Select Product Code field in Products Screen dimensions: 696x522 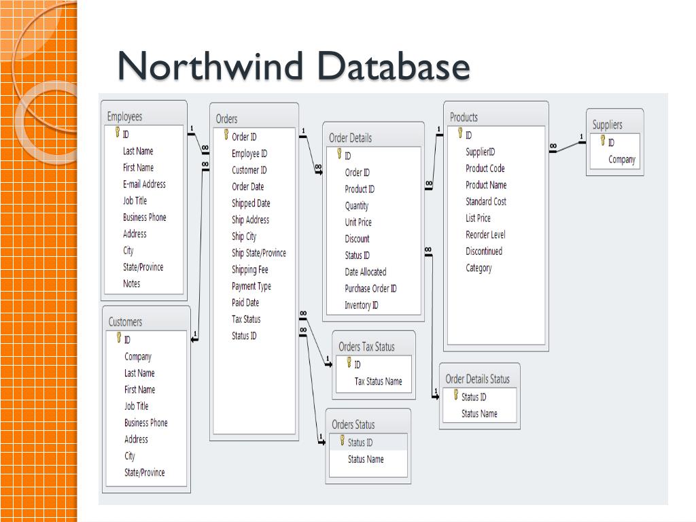(x=485, y=169)
